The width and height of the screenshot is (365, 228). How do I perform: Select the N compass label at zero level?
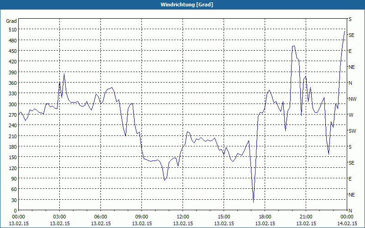[x=350, y=211]
